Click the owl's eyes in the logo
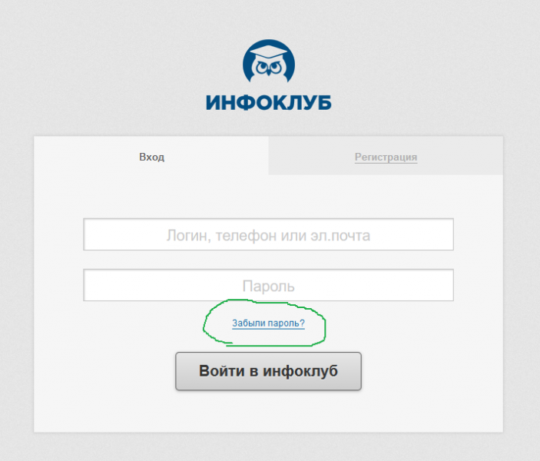This screenshot has width=540, height=461. click(x=269, y=68)
